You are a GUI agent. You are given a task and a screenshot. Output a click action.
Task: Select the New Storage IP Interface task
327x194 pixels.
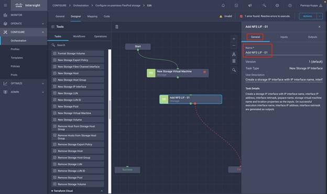(78, 87)
